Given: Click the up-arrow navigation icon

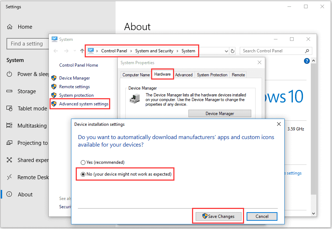Looking at the screenshot, I should point(82,51).
